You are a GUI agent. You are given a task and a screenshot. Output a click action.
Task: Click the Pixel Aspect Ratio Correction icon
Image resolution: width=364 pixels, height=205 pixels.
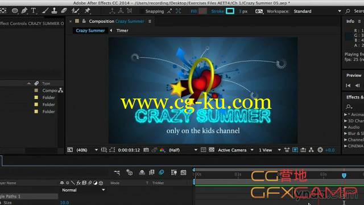coord(287,150)
